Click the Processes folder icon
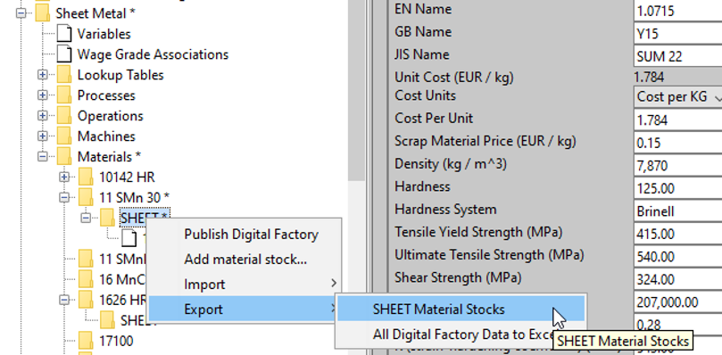This screenshot has height=355, width=722. point(64,95)
